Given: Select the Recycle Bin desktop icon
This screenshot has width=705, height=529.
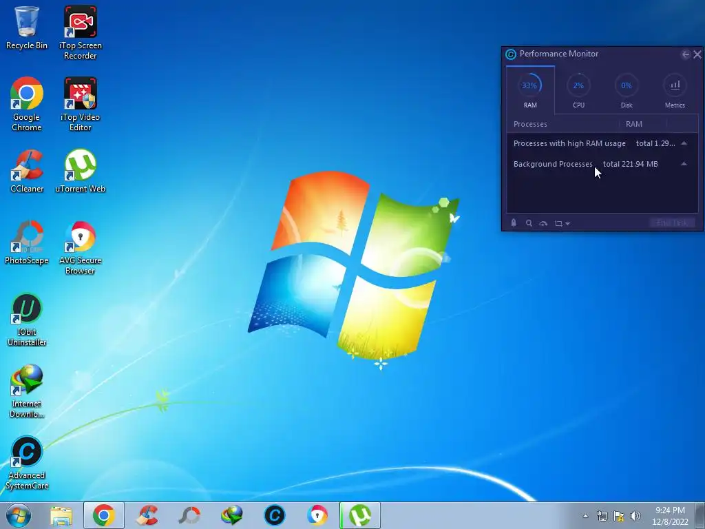Looking at the screenshot, I should click(x=27, y=28).
